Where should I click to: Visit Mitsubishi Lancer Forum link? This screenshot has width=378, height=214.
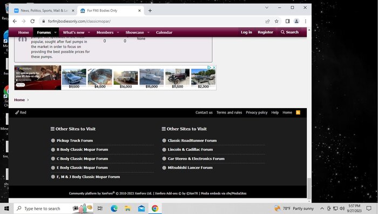click(190, 168)
